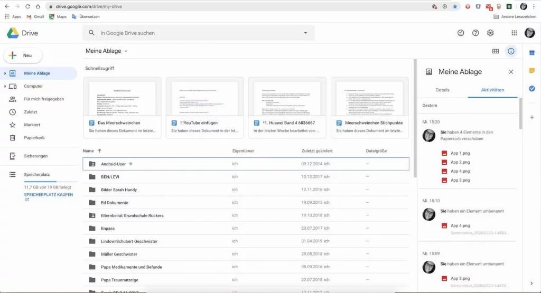This screenshot has width=541, height=293.
Task: Open the Google account avatar
Action: [x=529, y=33]
